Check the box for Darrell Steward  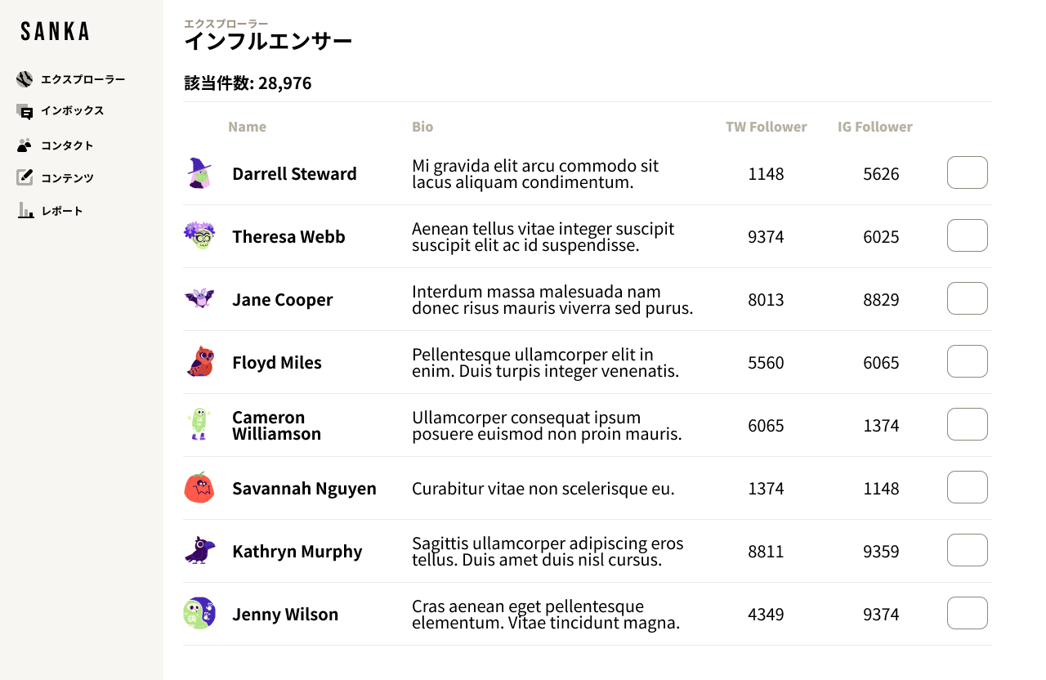point(967,172)
